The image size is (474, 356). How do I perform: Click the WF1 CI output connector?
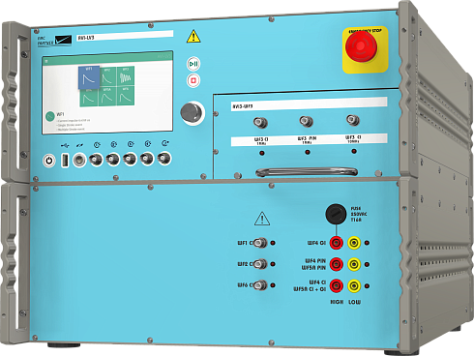[x=260, y=243]
